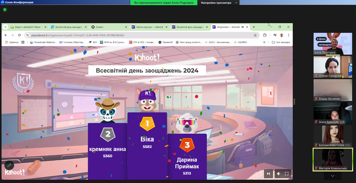This screenshot has height=183, width=356.
Task: Open the Chrome tab search chevron
Action: click(5, 27)
